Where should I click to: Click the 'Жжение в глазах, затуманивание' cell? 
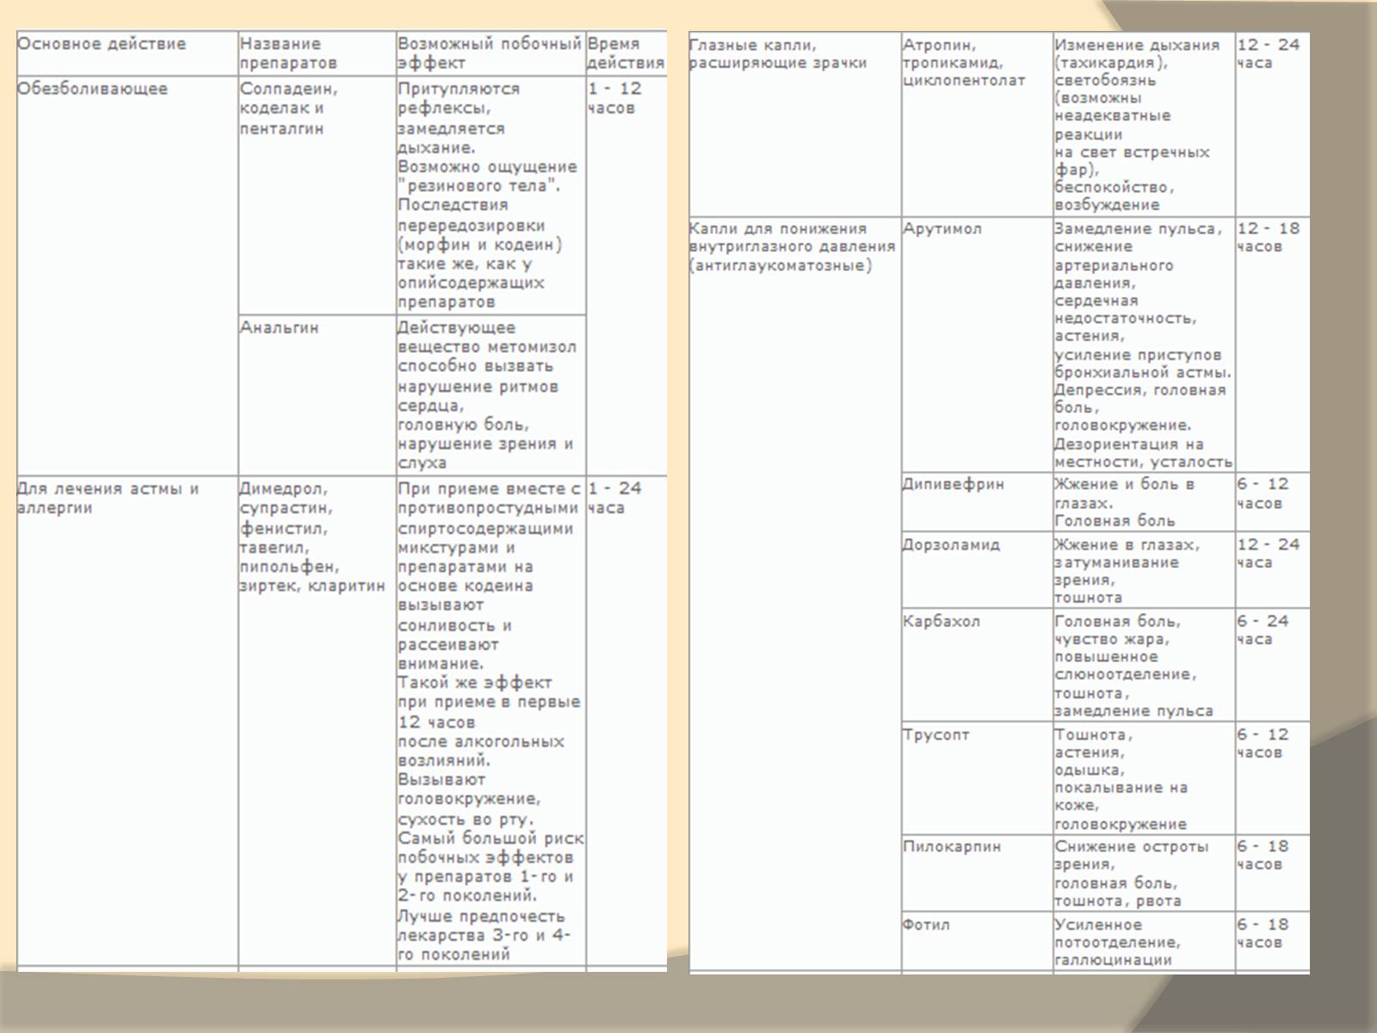point(1144,570)
